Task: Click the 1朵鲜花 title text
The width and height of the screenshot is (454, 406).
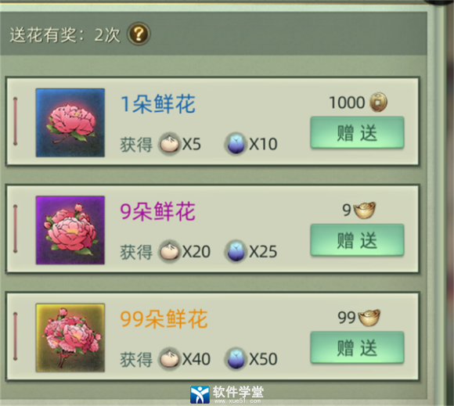Action: tap(158, 104)
